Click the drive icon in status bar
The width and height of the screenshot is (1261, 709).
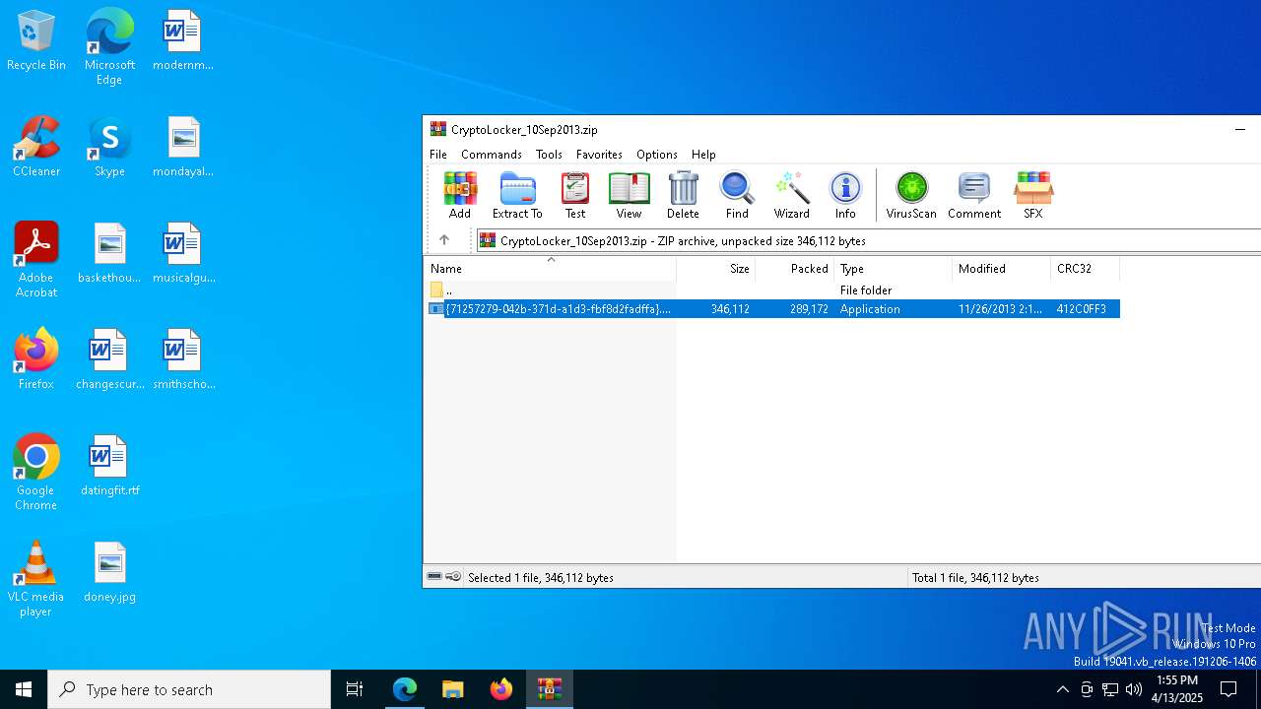point(434,577)
